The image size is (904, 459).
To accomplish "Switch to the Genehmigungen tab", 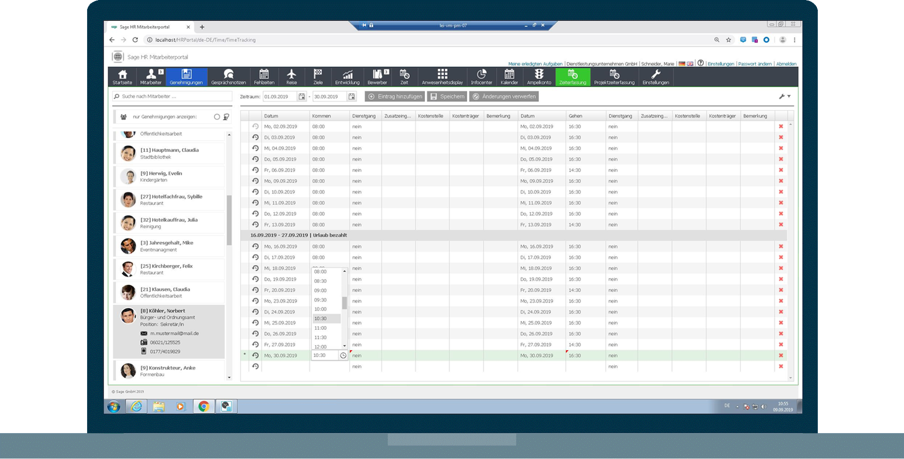I will (186, 77).
